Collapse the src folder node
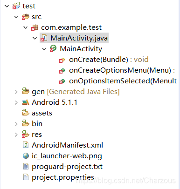The height and width of the screenshot is (189, 180). [16, 17]
